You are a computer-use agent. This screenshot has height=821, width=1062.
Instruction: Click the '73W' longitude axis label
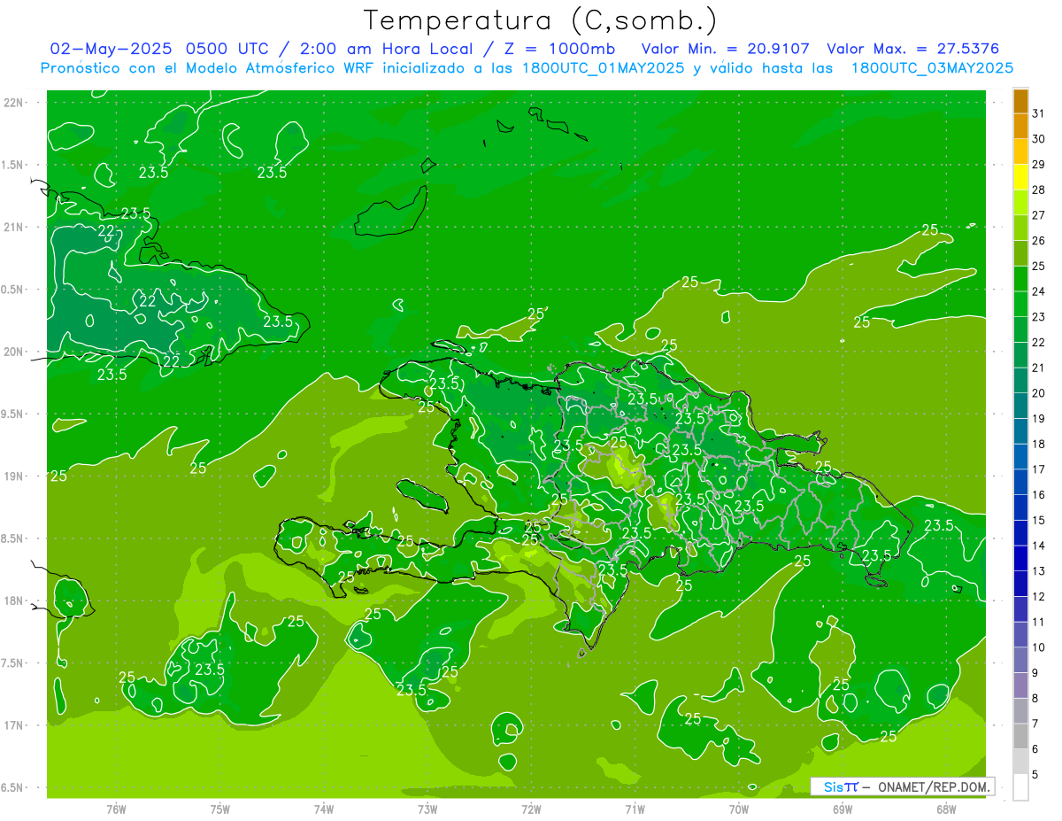pyautogui.click(x=427, y=809)
